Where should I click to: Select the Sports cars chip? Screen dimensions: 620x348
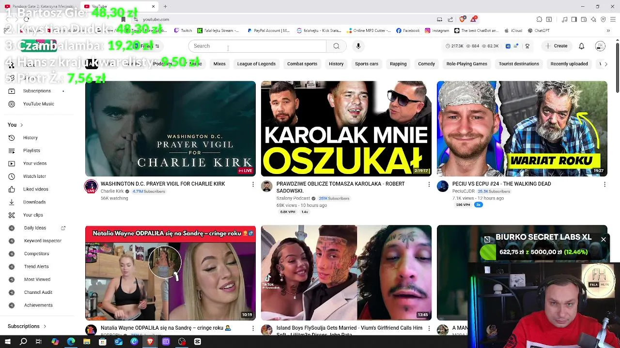click(367, 64)
